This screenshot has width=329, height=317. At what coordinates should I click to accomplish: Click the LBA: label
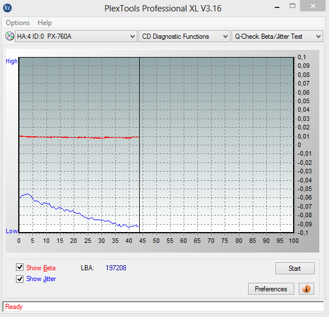click(x=87, y=268)
